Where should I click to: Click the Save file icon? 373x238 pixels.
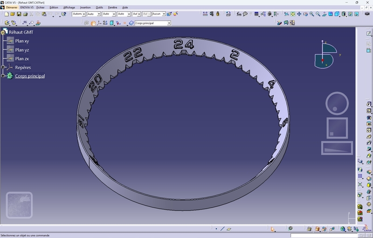[x=19, y=14]
